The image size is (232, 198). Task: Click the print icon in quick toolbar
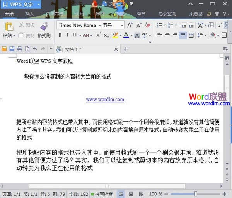coord(19,49)
